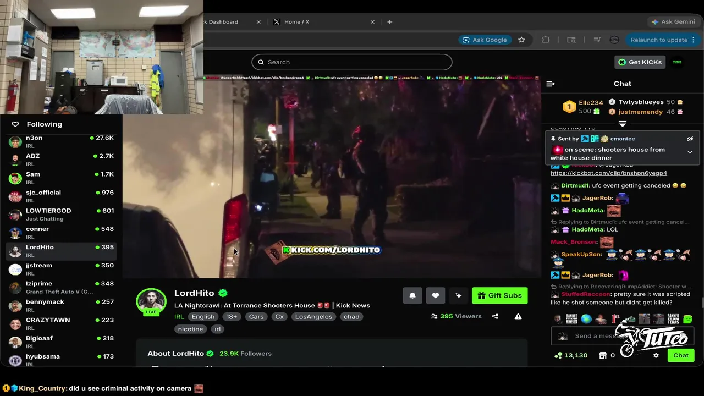The height and width of the screenshot is (396, 704).
Task: Open kickbot clip link in chat
Action: tap(609, 173)
